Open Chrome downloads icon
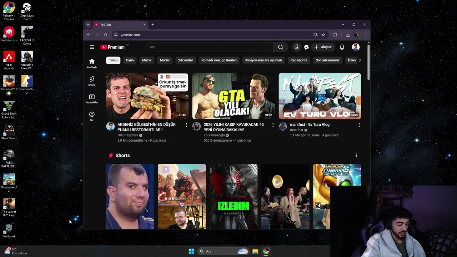 (348, 35)
